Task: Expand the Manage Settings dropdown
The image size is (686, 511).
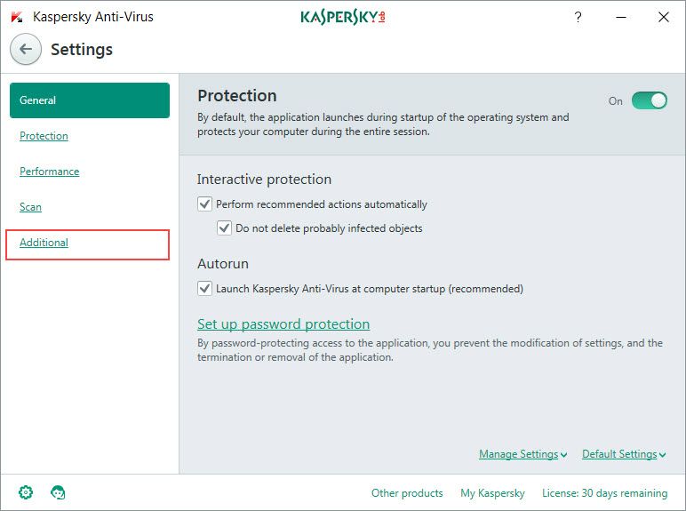Action: point(523,454)
